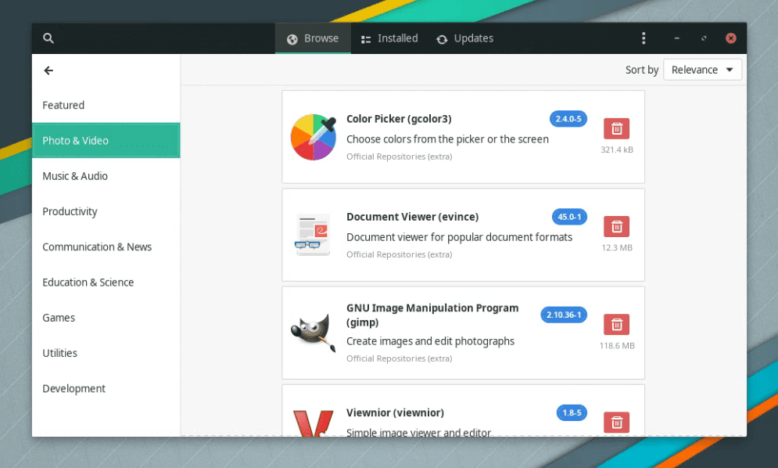This screenshot has height=468, width=778.
Task: Click the 321.4 kB size label
Action: tap(617, 149)
